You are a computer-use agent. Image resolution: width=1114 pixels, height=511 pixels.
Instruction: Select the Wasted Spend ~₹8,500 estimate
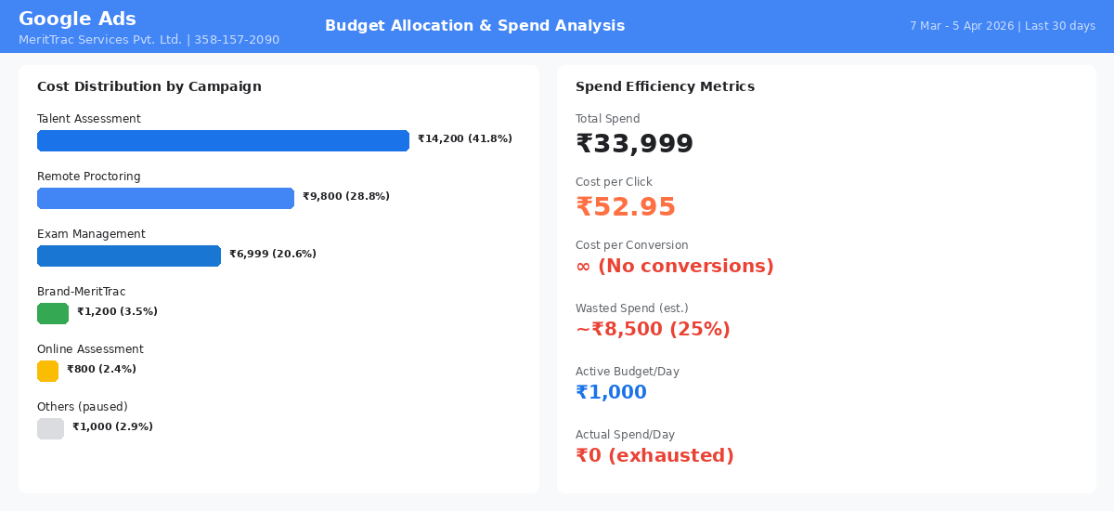(x=653, y=330)
